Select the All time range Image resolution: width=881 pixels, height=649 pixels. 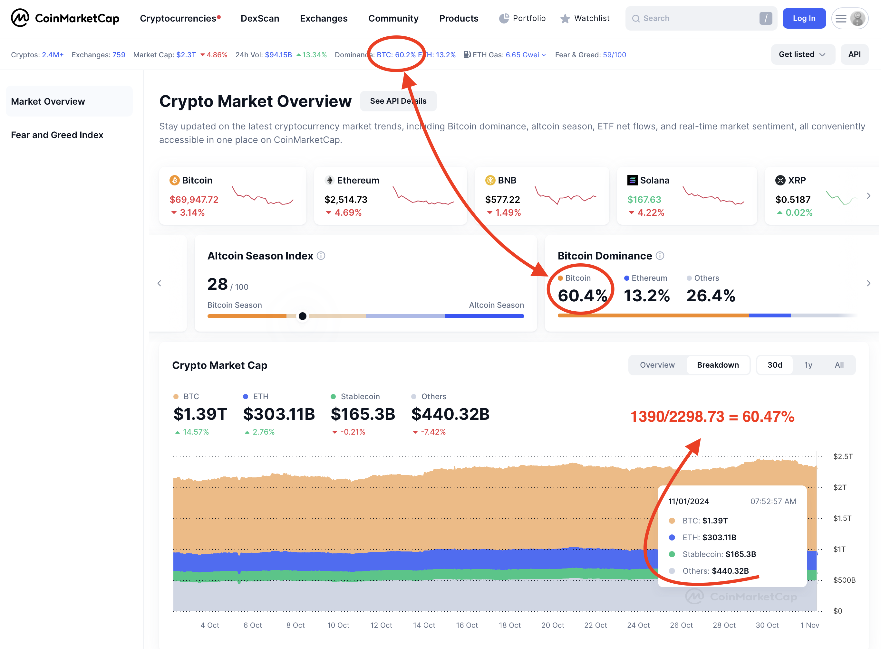coord(839,365)
